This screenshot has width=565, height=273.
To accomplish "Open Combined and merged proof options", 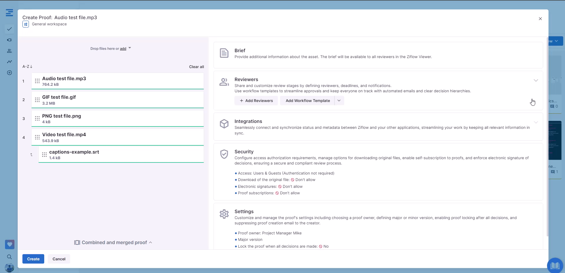I will [x=113, y=242].
